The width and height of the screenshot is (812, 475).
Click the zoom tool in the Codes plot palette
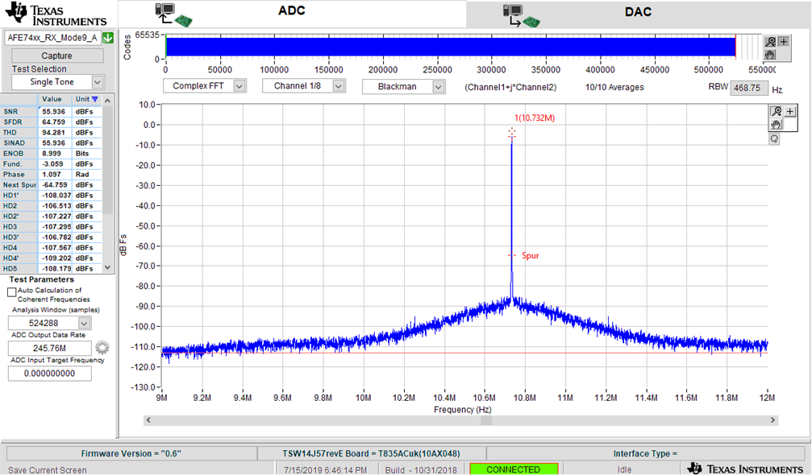(771, 42)
